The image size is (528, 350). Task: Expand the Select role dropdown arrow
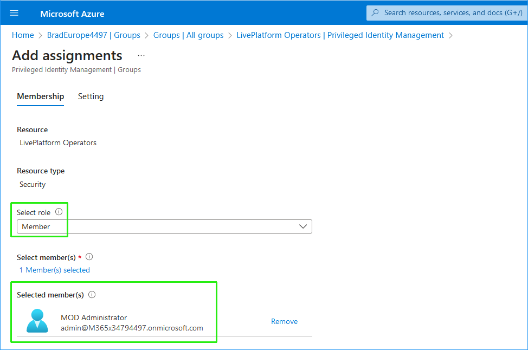[303, 226]
